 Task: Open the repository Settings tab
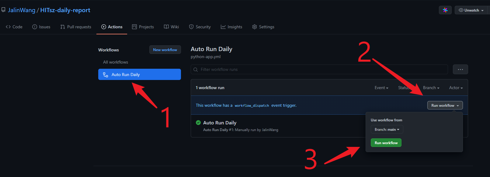(x=263, y=27)
